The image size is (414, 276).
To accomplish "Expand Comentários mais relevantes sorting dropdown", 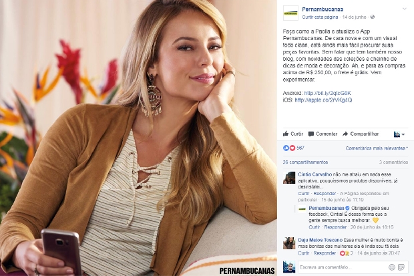I will (377, 148).
